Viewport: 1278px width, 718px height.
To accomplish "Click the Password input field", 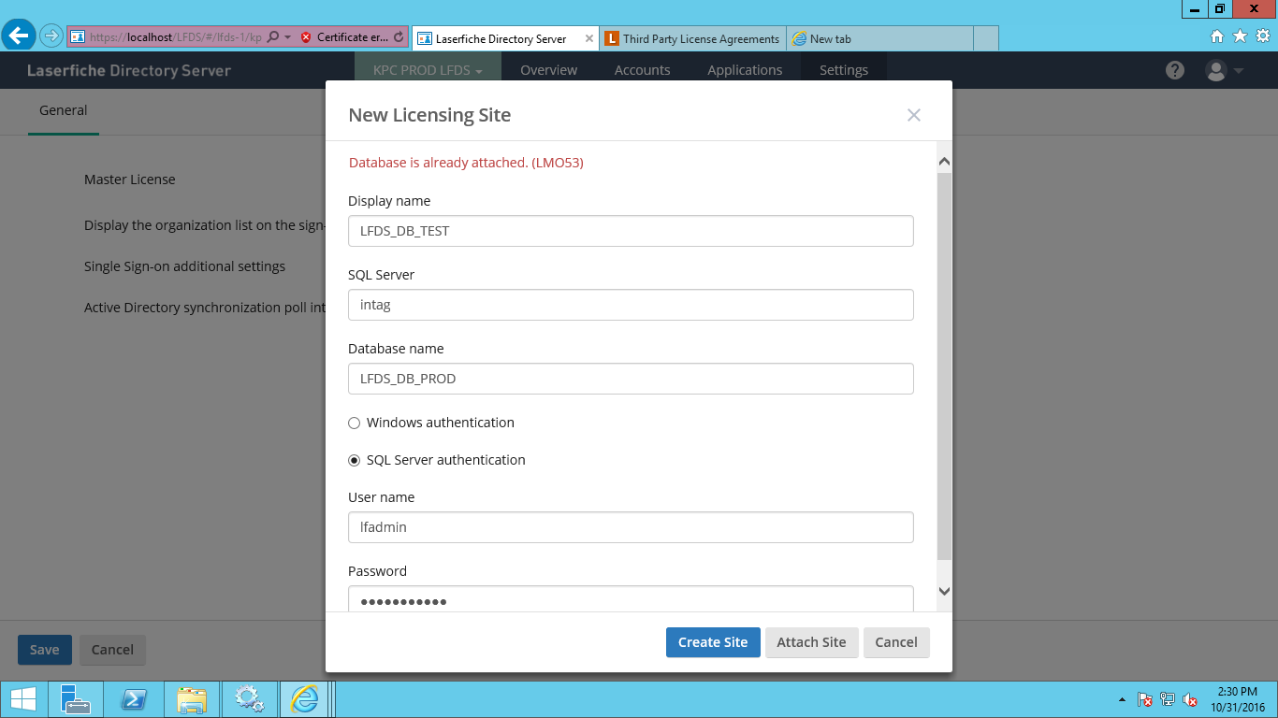I will pyautogui.click(x=631, y=599).
